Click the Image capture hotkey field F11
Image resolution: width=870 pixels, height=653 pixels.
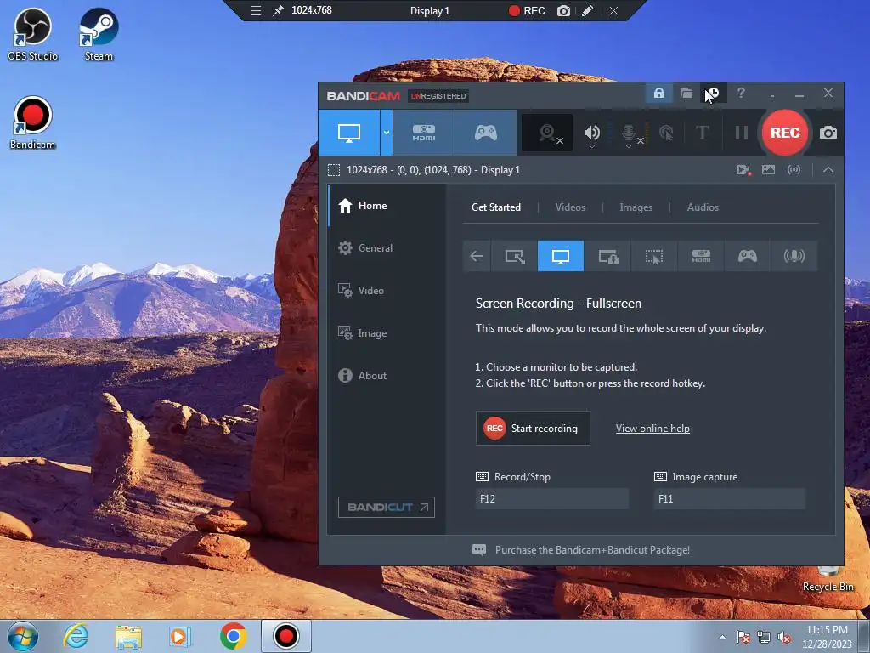[x=729, y=498]
